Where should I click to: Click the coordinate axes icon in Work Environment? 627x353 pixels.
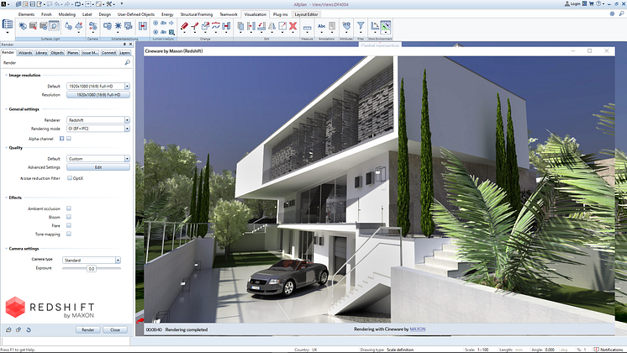click(374, 26)
